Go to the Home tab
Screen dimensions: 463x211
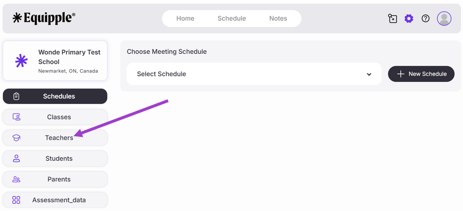point(185,18)
